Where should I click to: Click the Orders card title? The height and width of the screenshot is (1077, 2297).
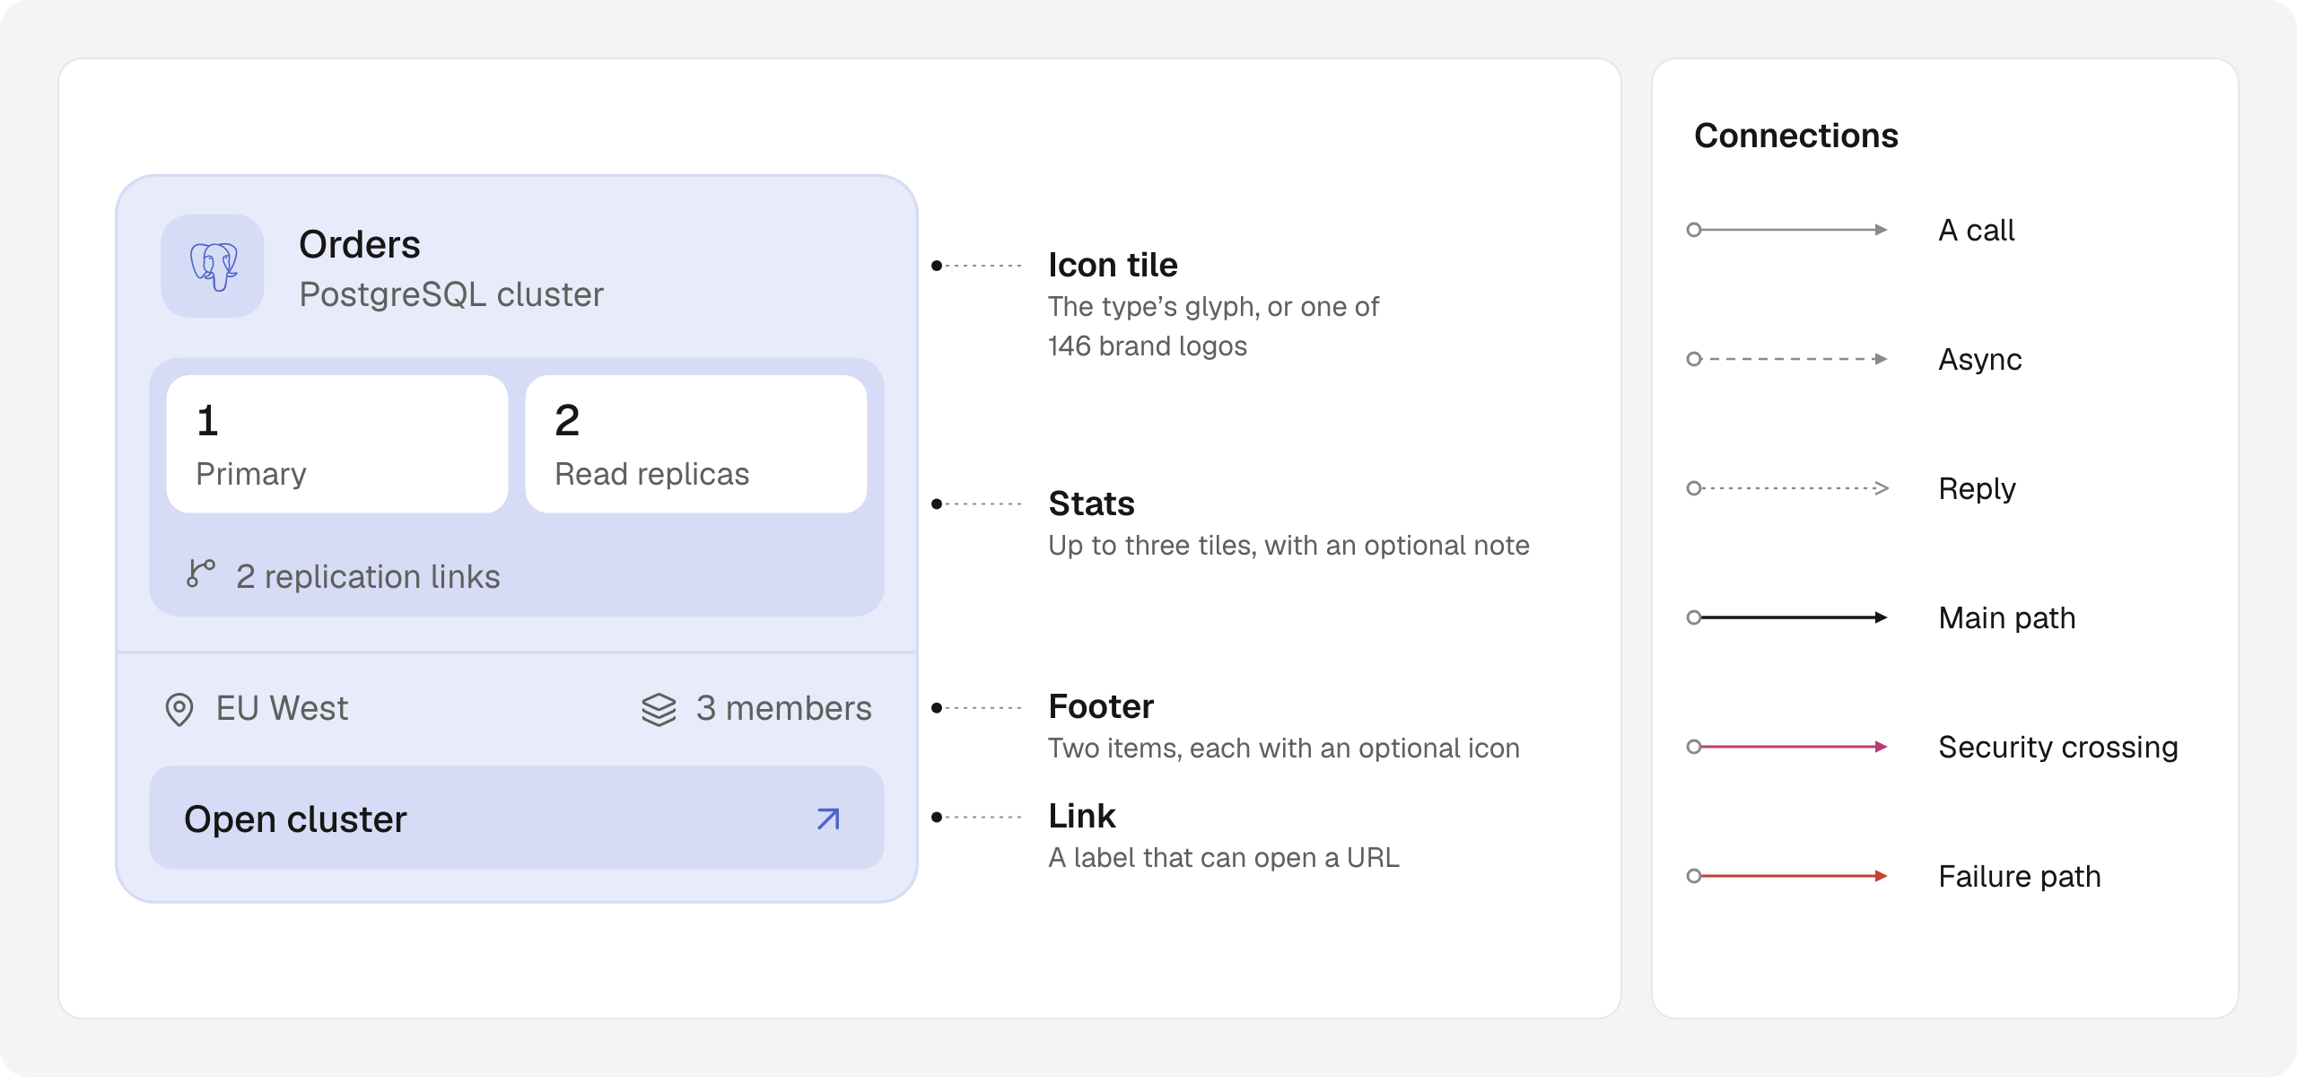pos(360,244)
